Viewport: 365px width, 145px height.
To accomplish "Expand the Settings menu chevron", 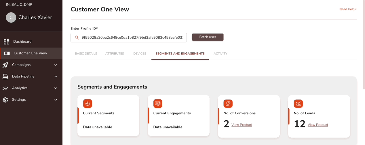I will coord(56,100).
